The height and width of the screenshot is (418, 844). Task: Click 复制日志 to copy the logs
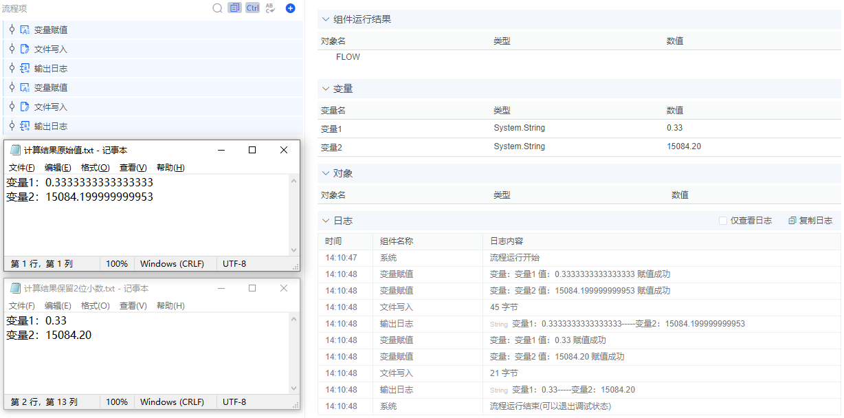[811, 220]
